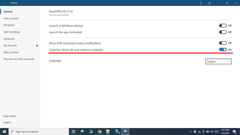
Task: Minimize the NordVPN window
Action: tap(218, 3)
